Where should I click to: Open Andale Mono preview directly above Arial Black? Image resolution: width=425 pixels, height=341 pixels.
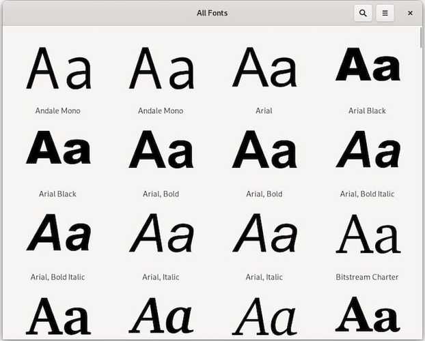[x=58, y=68]
